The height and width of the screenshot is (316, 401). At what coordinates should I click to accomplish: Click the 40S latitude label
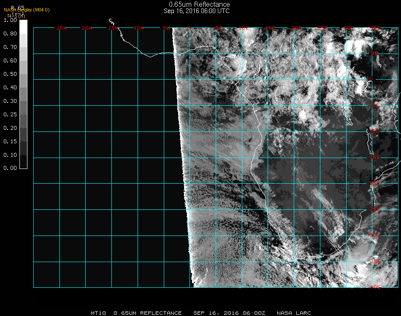[x=375, y=287]
